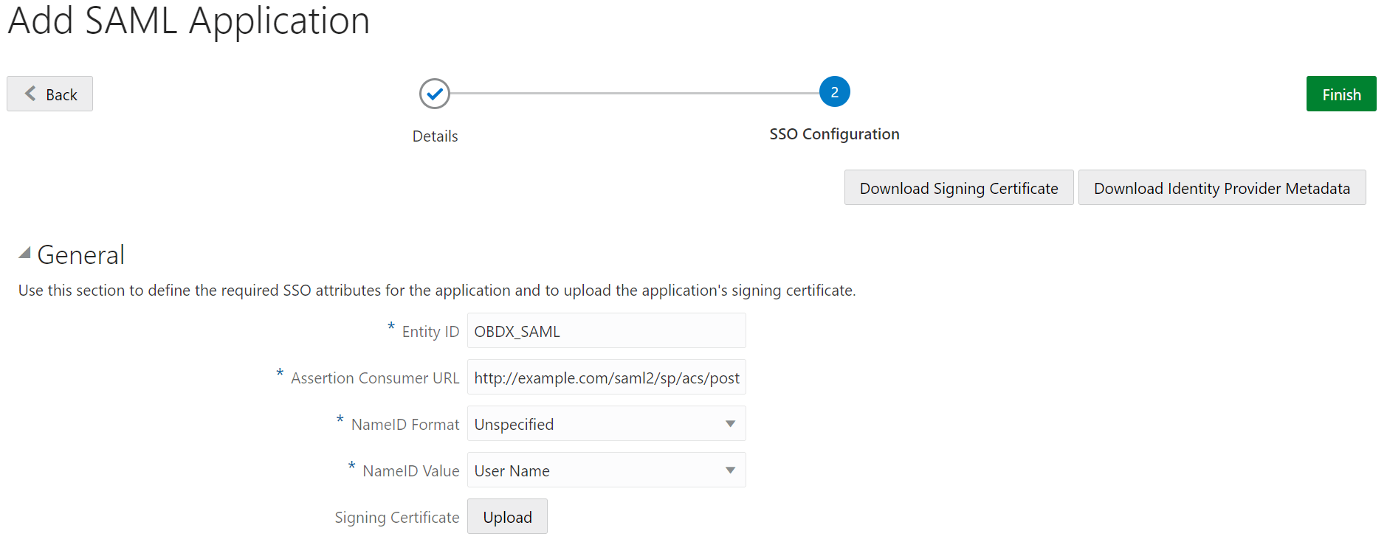
Task: Click the completed Details step checkmark circle
Action: 435,94
